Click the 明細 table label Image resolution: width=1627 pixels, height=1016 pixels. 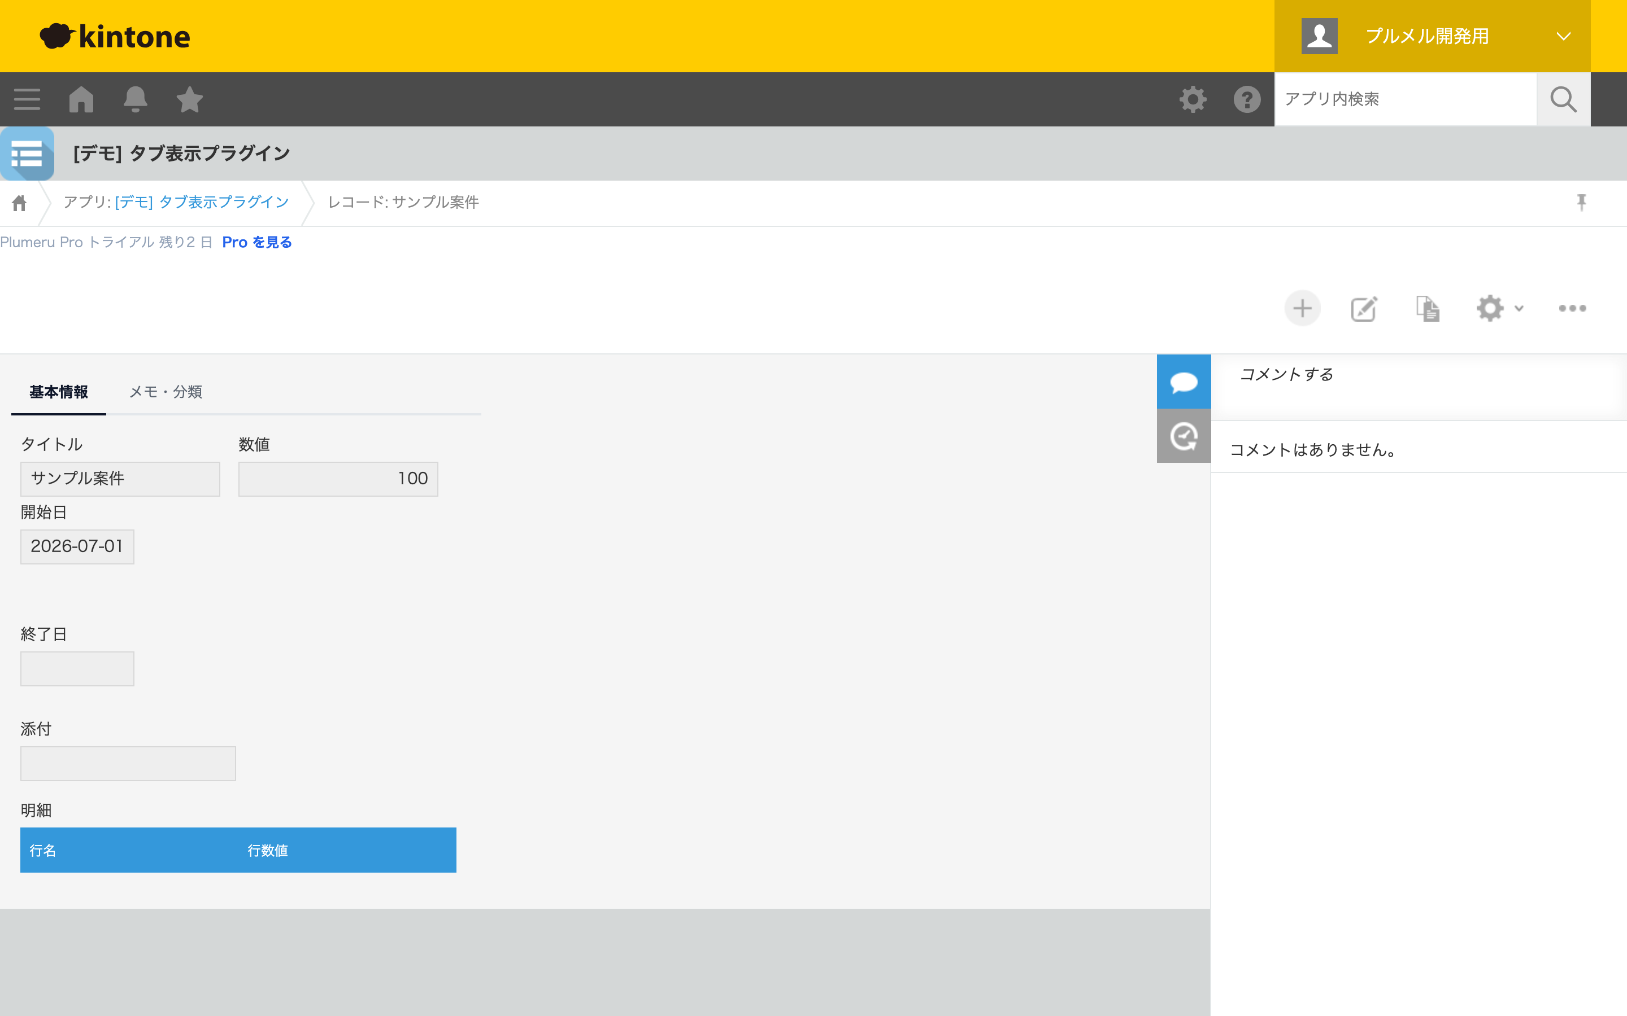[36, 811]
